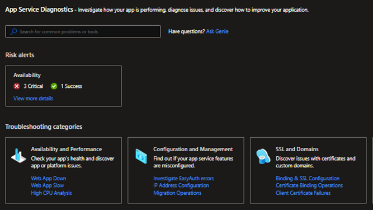This screenshot has height=210, width=373.
Task: Click the 1 Success text
Action: [72, 86]
